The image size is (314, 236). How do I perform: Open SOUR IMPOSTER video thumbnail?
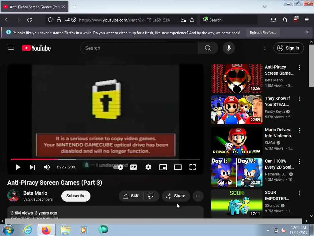pyautogui.click(x=237, y=204)
